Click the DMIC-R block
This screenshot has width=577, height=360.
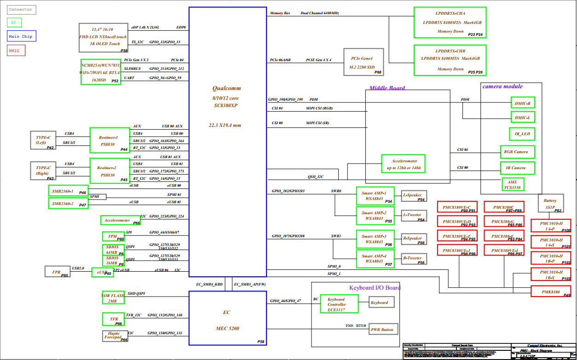pos(523,103)
